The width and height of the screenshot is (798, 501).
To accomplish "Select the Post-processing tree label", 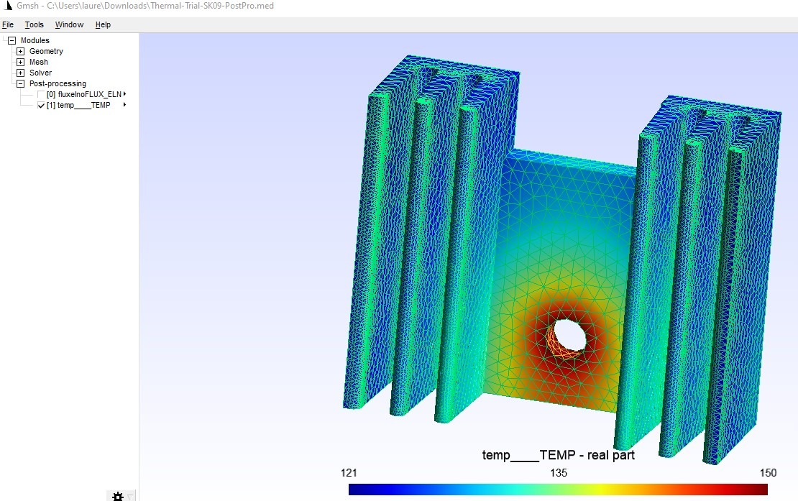I will pos(58,83).
